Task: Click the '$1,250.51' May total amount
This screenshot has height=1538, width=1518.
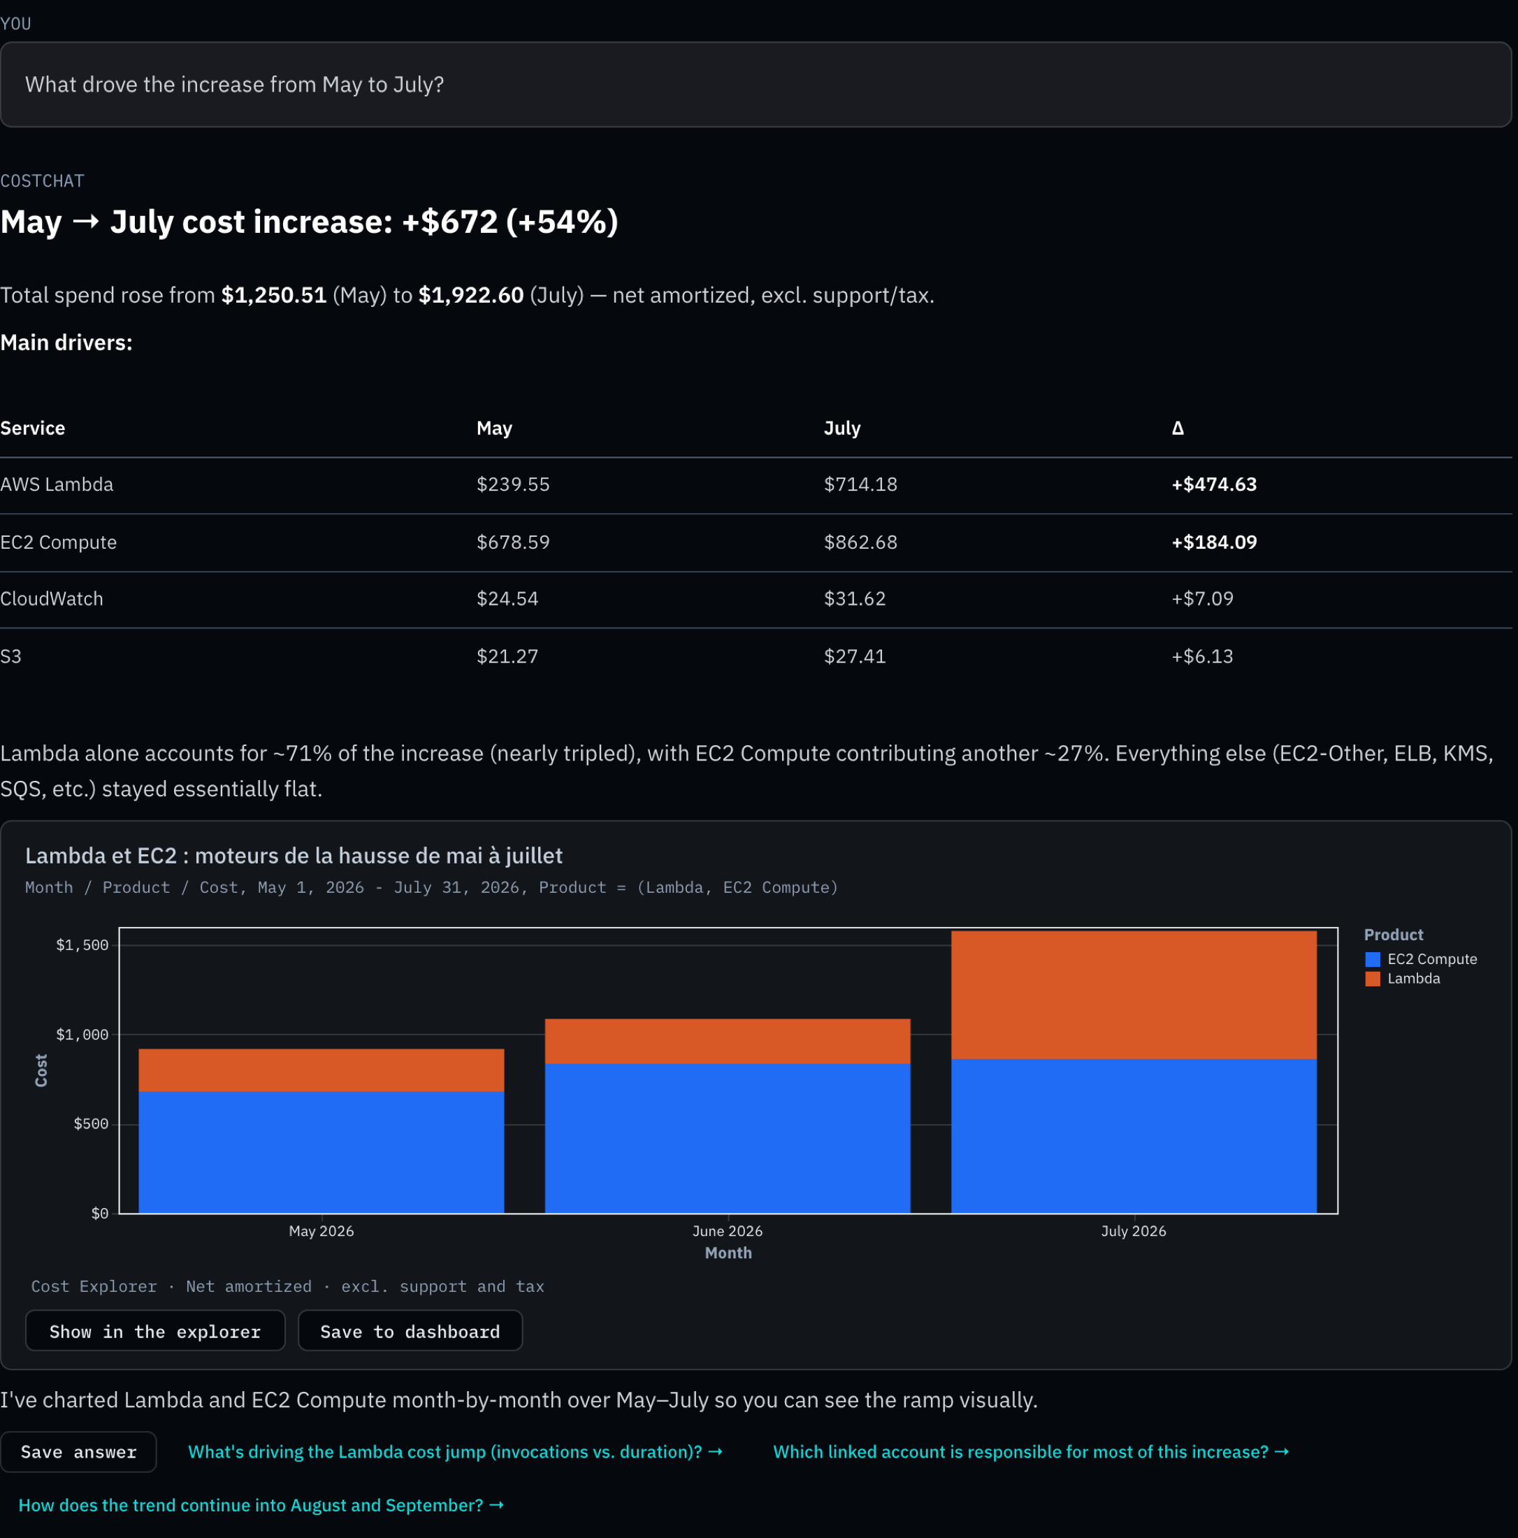Action: click(x=274, y=295)
